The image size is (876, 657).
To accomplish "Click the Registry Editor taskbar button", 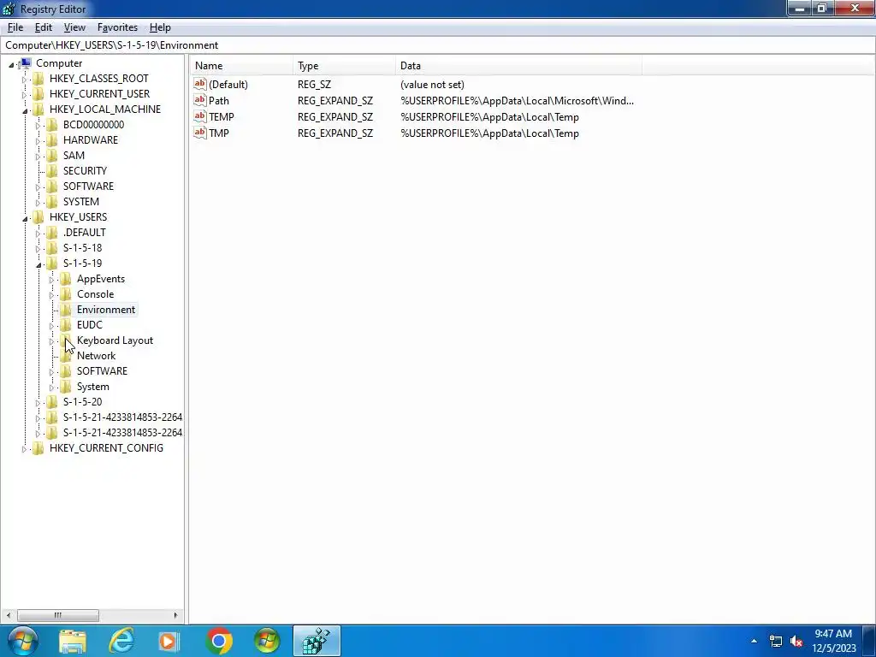I will tap(317, 641).
